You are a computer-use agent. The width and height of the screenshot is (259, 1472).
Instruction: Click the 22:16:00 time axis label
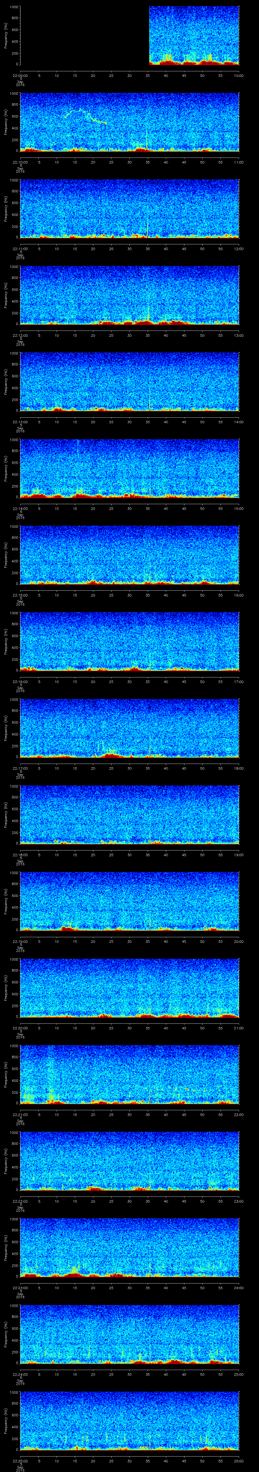[20, 681]
